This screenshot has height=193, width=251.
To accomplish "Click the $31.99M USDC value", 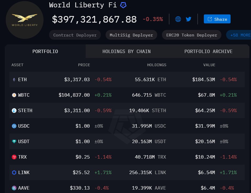I will coord(205,126).
